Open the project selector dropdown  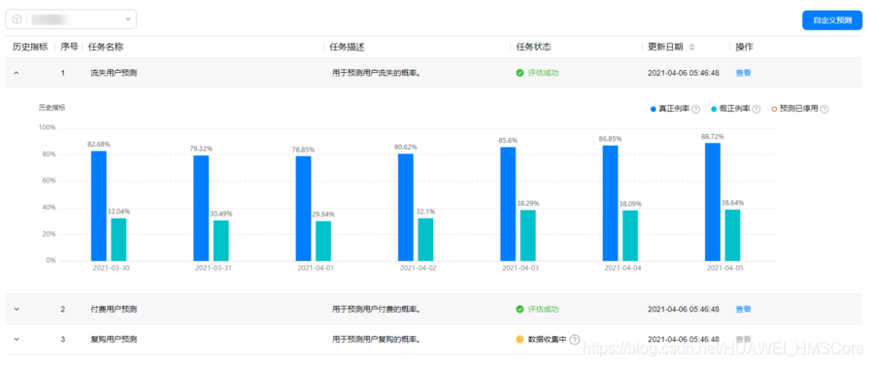[71, 18]
